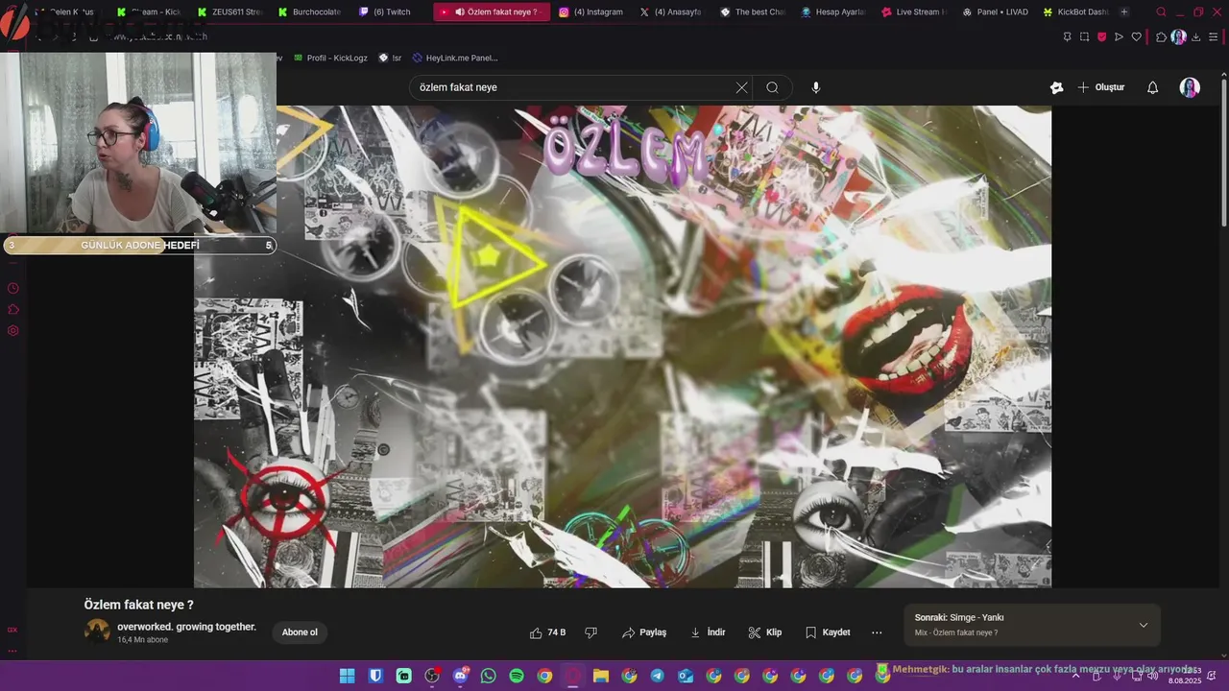Open File Explorer from the taskbar
This screenshot has width=1229, height=691.
[x=601, y=676]
